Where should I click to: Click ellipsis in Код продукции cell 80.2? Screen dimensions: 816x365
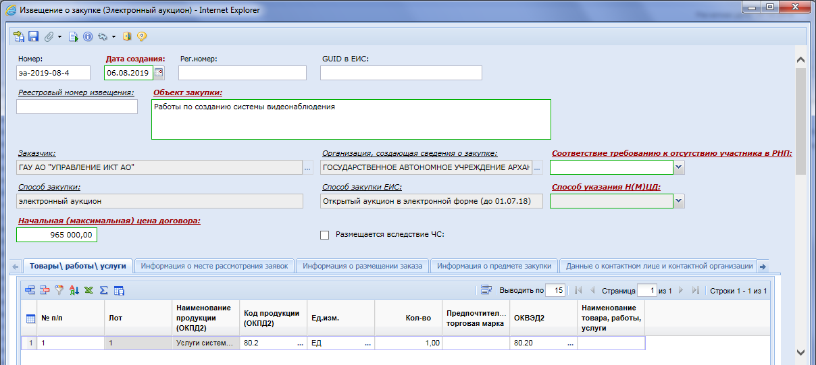(x=299, y=343)
